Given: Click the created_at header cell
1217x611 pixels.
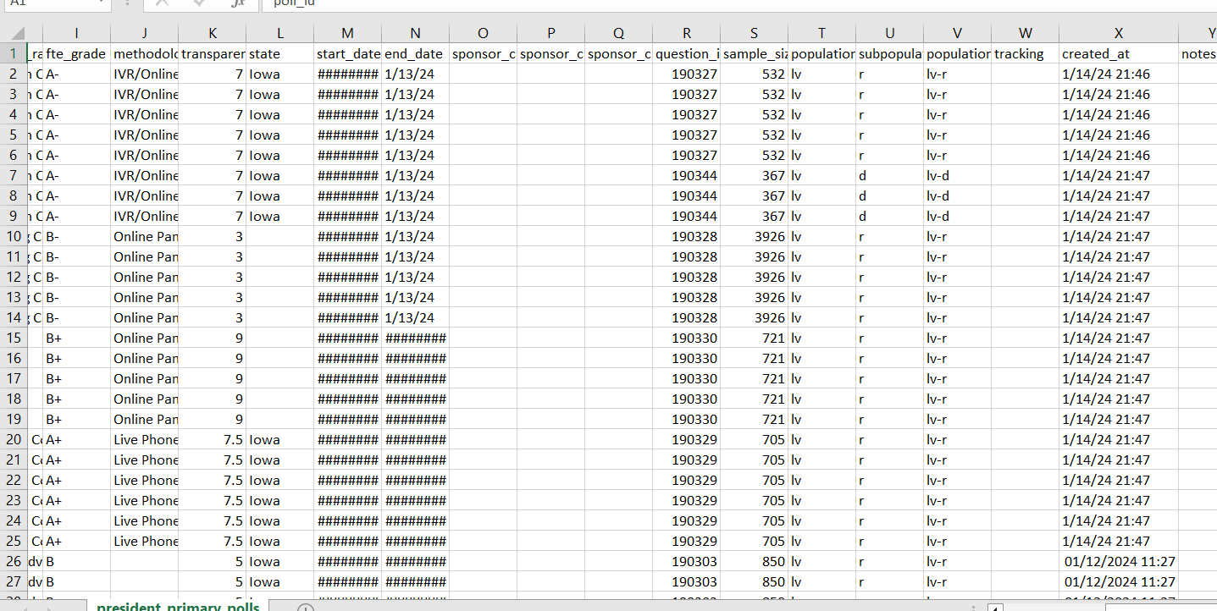Looking at the screenshot, I should 1118,53.
